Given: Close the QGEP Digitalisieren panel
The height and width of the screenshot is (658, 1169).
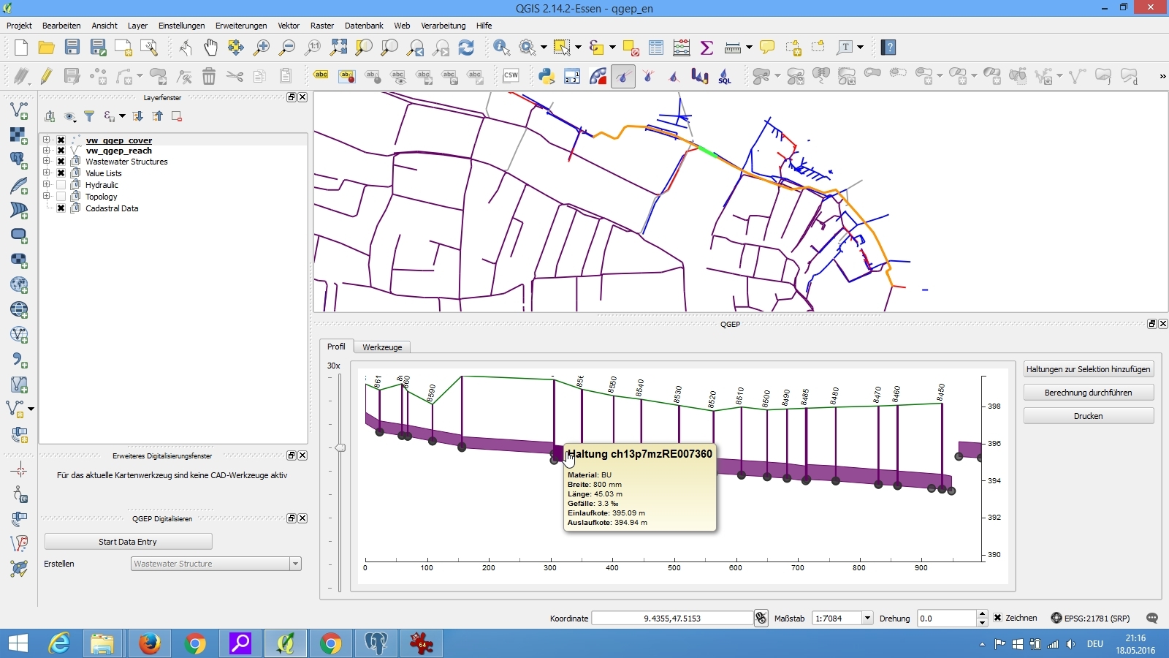Looking at the screenshot, I should [x=302, y=518].
